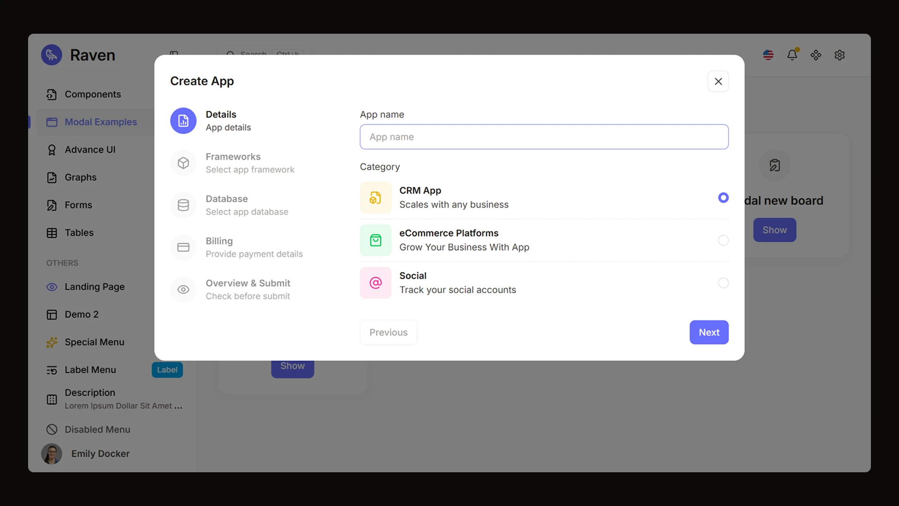
Task: Click the Social at-sign icon
Action: click(376, 283)
